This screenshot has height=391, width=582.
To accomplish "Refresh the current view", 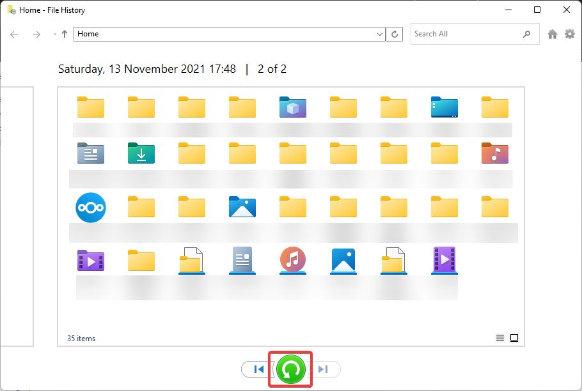I will 395,34.
